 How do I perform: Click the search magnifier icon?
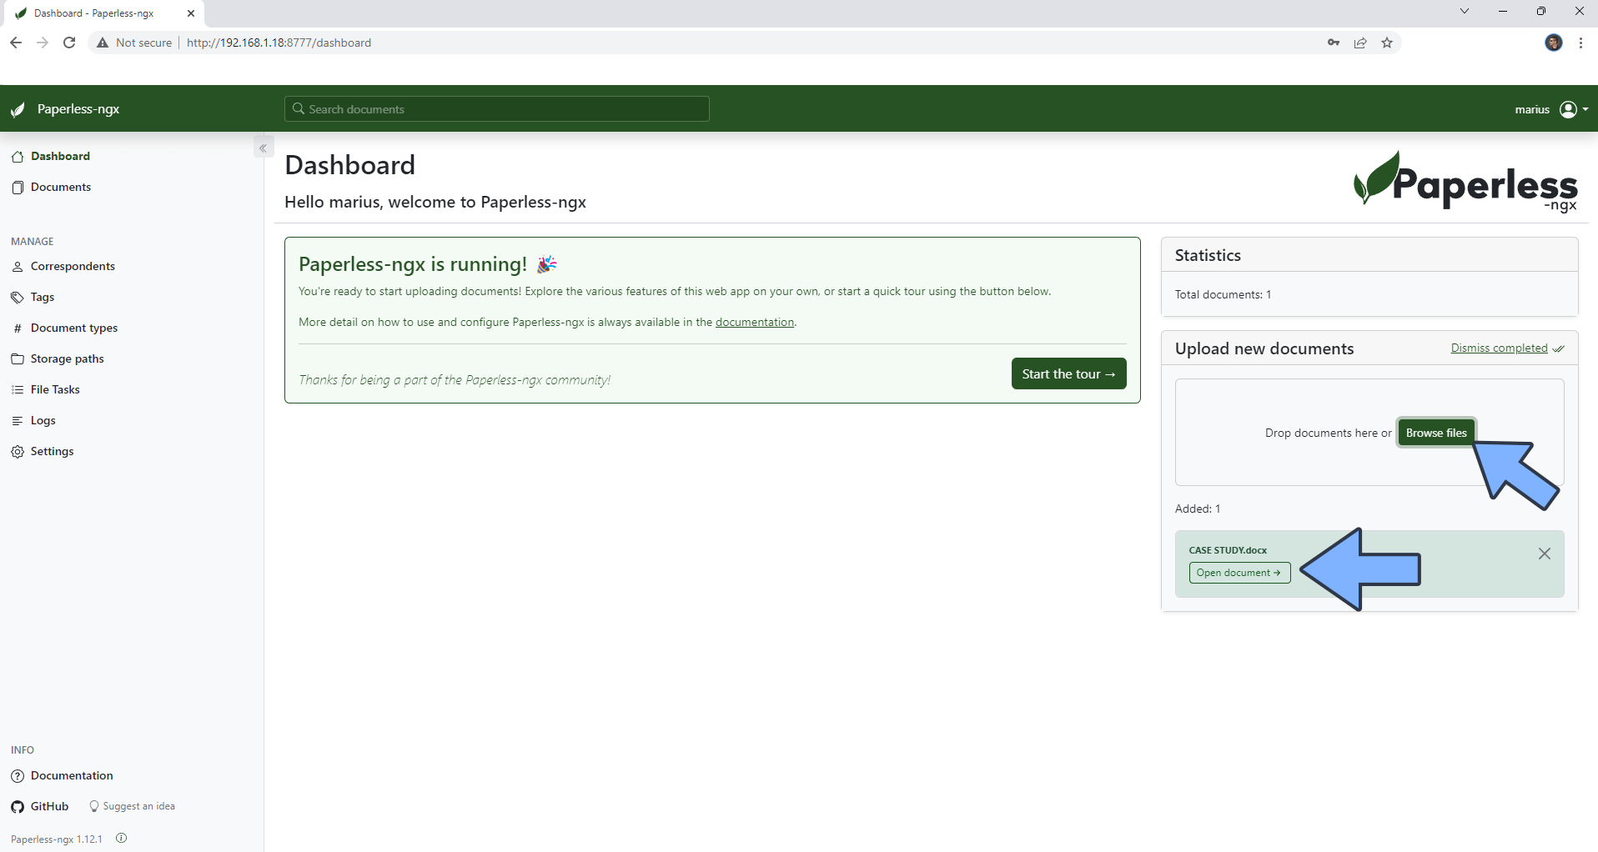pyautogui.click(x=298, y=109)
